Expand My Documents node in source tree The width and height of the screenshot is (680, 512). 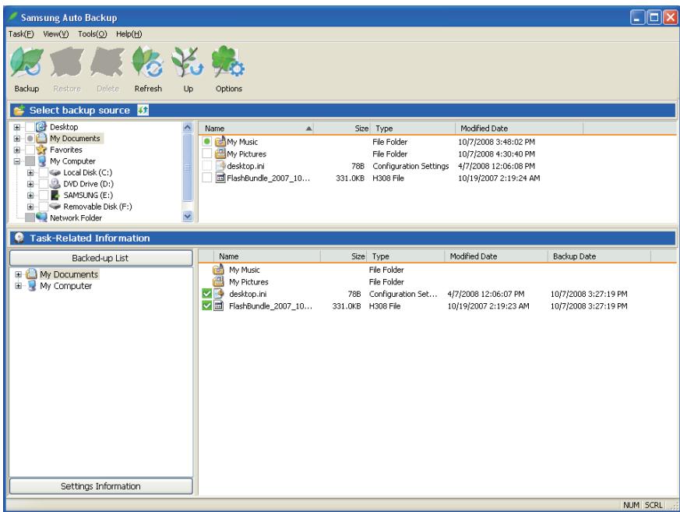point(17,139)
